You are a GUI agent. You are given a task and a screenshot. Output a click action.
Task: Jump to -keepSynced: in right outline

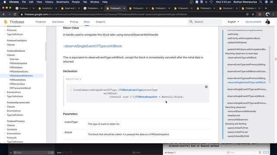234,115
